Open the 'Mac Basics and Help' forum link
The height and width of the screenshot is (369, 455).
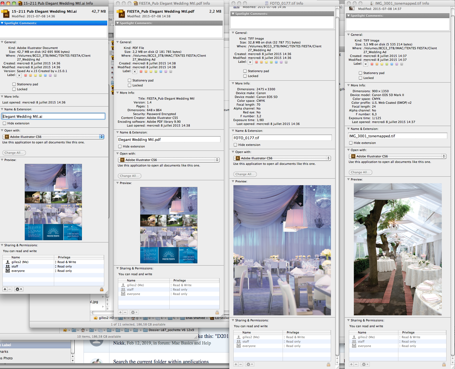click(191, 343)
